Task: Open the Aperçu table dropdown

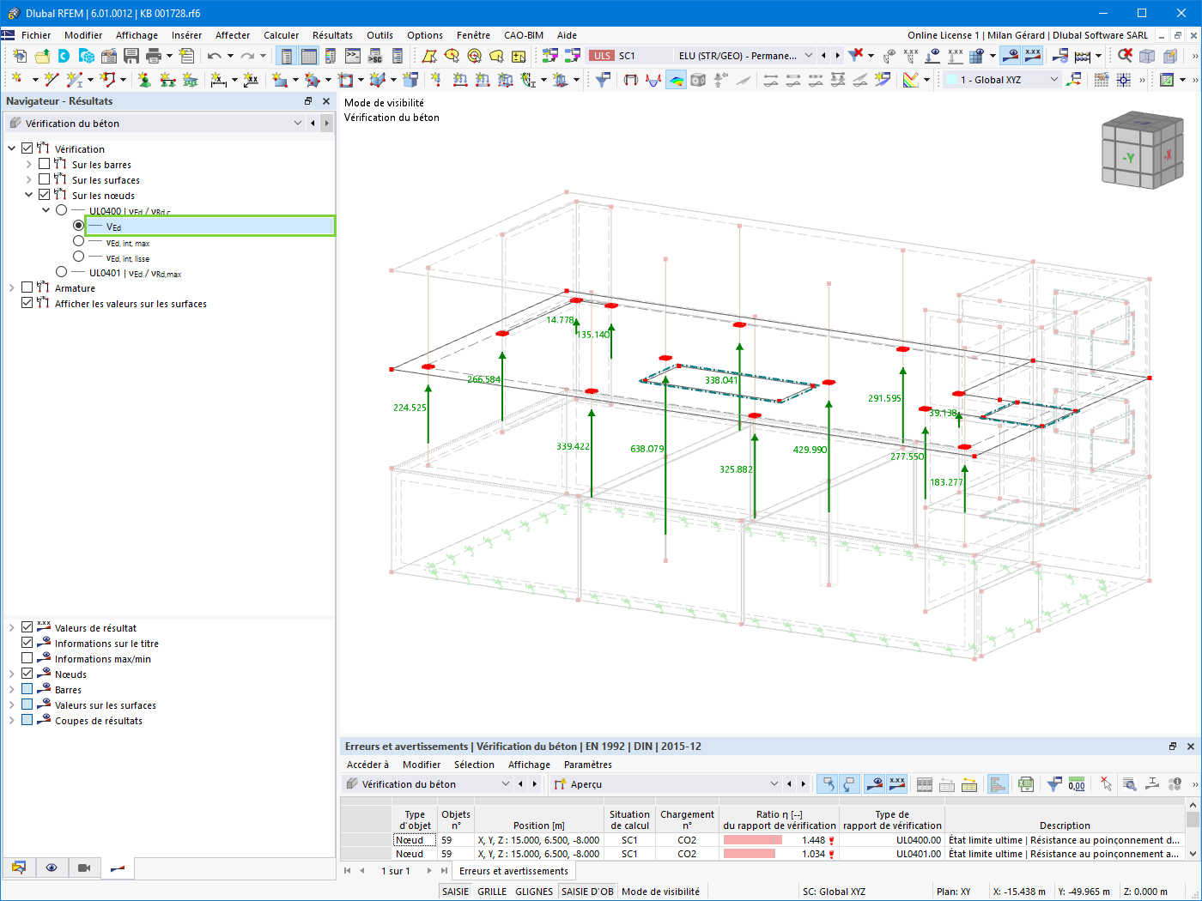Action: click(774, 784)
